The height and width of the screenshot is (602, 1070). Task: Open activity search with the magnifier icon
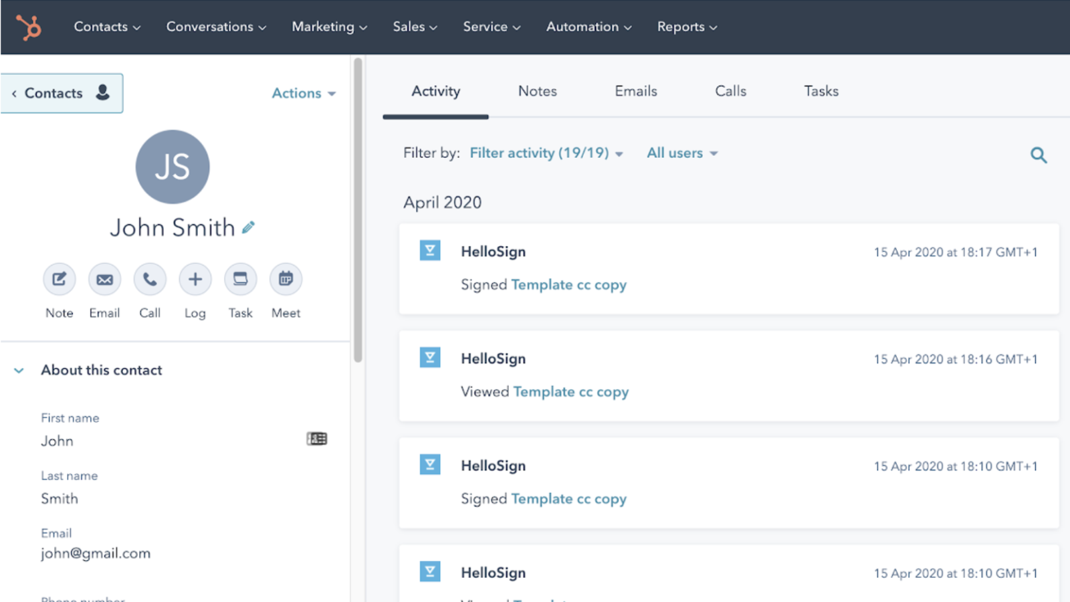(x=1038, y=155)
